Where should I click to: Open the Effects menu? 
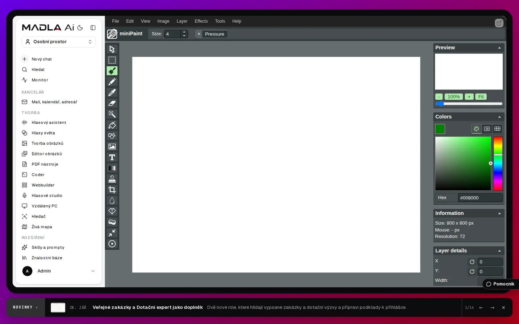coord(201,21)
